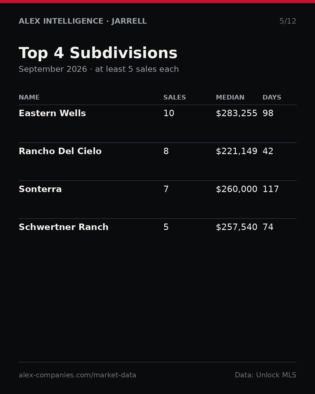Click the Rancho Del Cielo row name

[60, 151]
